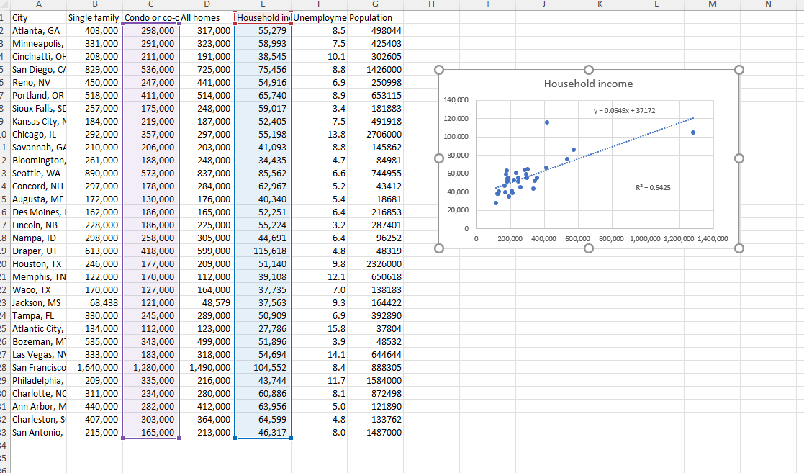Screen dimensions: 804x473
Task: Click population value 2706000
Action: pos(375,134)
